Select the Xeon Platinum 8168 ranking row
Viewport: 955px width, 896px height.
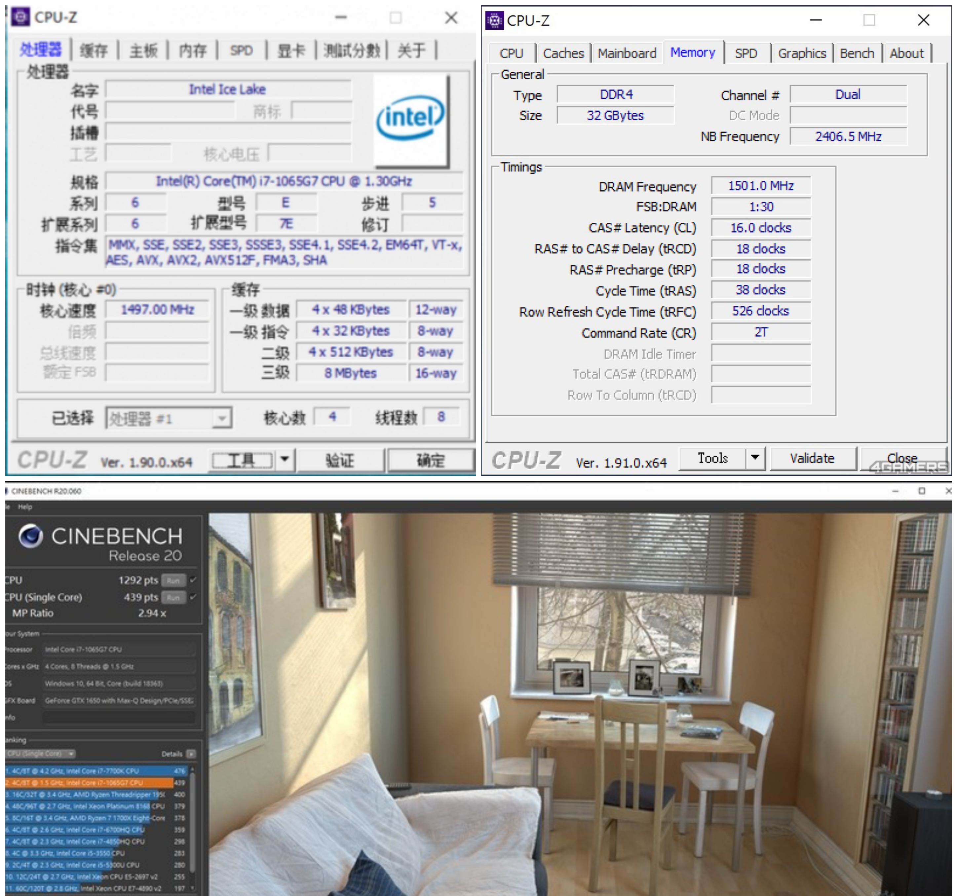[x=96, y=806]
